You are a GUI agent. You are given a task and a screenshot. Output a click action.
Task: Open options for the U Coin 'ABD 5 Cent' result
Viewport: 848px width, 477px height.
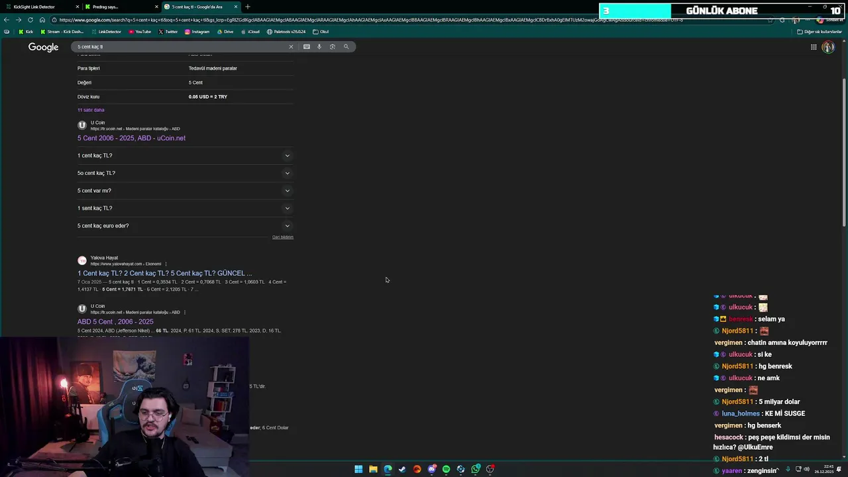click(x=185, y=313)
